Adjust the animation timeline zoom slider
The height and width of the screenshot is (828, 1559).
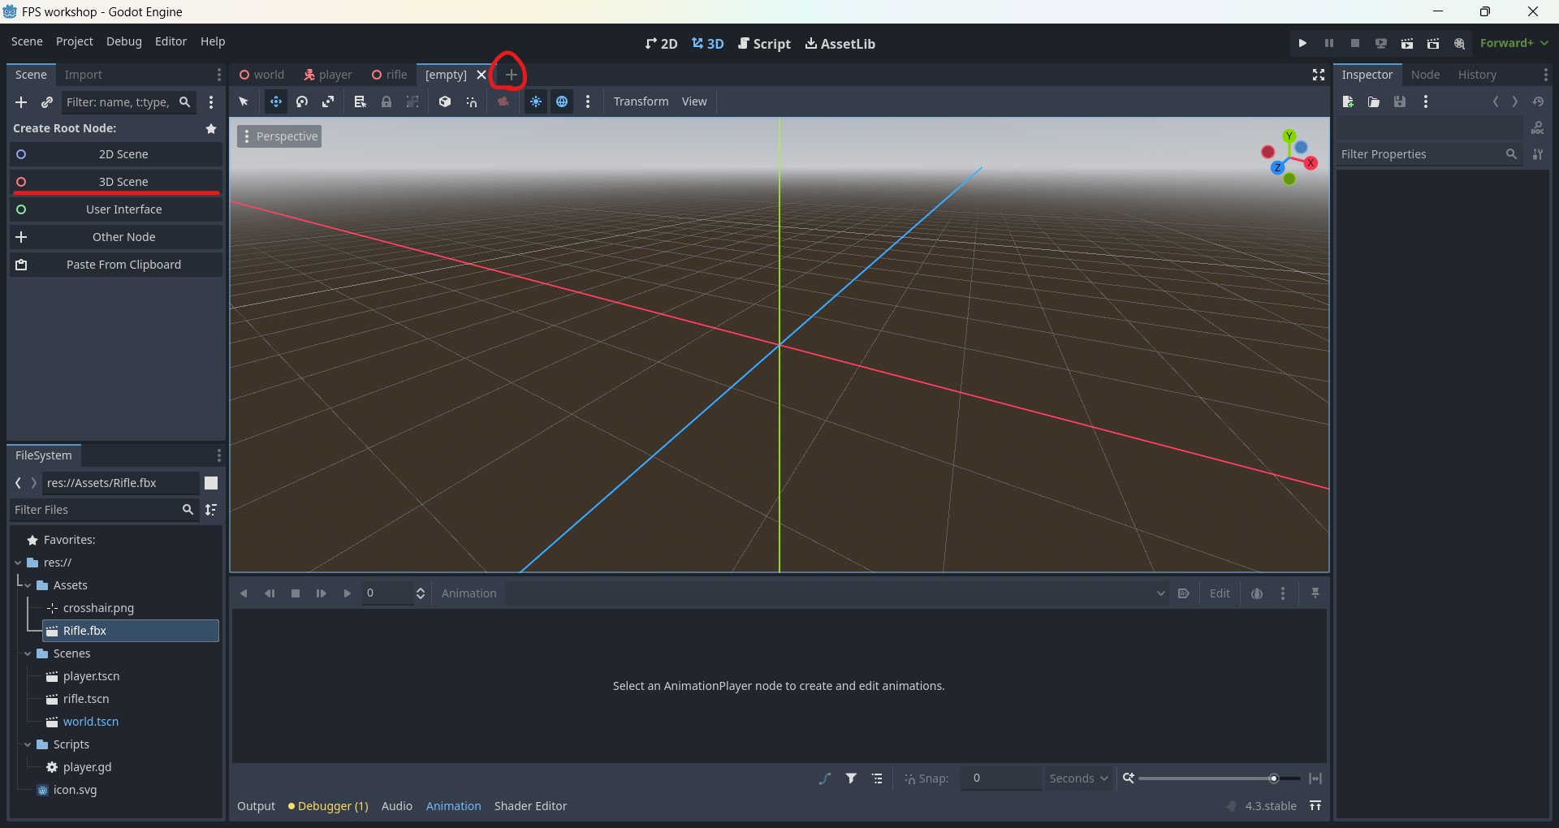tap(1273, 778)
